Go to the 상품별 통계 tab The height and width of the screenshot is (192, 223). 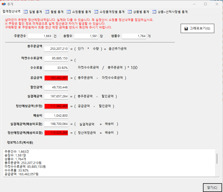(138, 12)
